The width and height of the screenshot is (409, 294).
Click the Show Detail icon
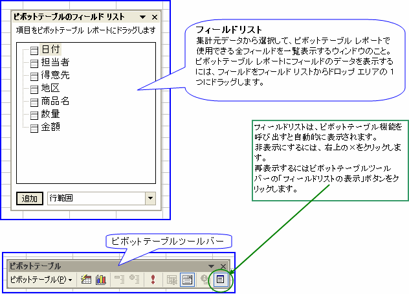coord(135,280)
